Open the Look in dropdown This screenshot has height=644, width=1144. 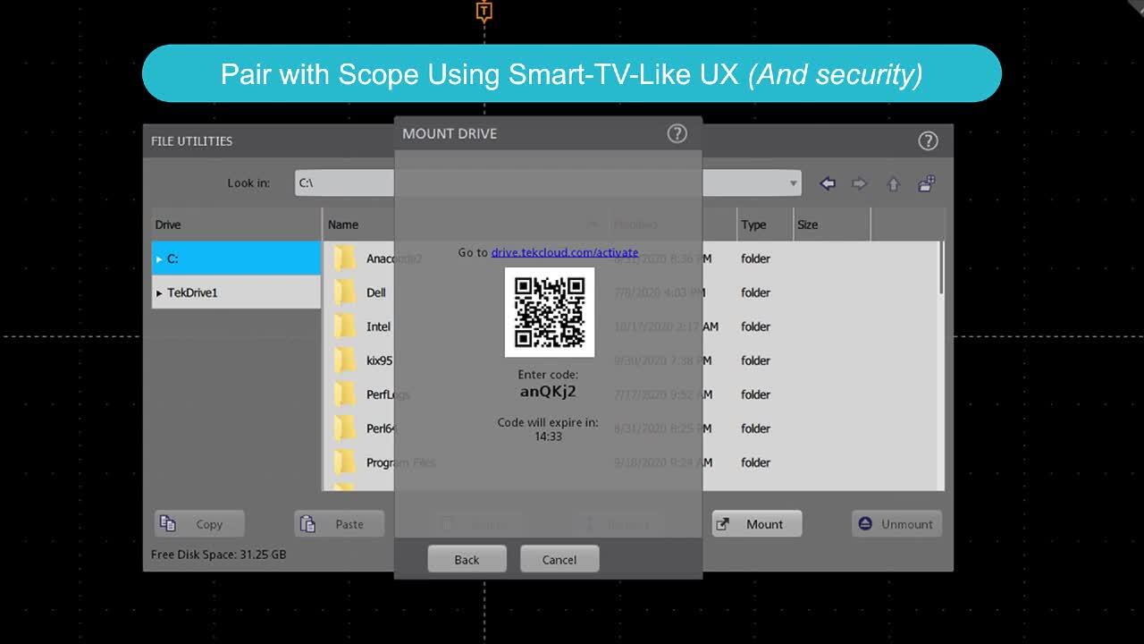tap(792, 182)
